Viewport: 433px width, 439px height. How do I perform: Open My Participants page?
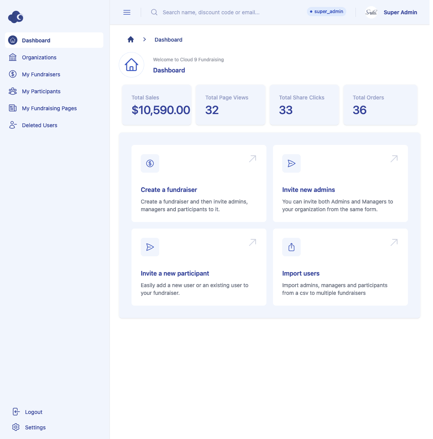pyautogui.click(x=41, y=91)
